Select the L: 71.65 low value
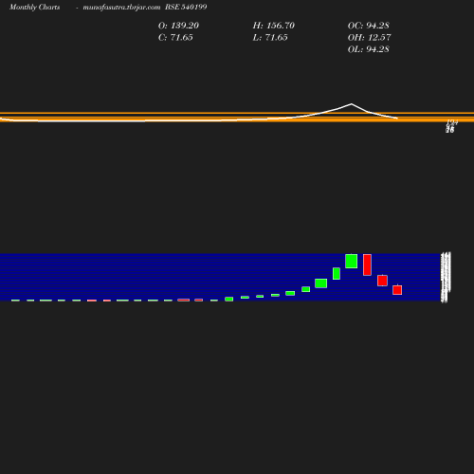The height and width of the screenshot is (474, 474). tap(270, 38)
